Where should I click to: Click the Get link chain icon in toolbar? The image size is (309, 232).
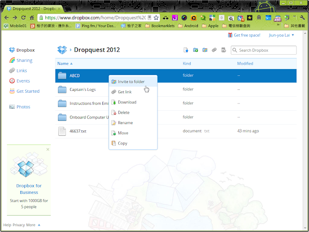214,50
